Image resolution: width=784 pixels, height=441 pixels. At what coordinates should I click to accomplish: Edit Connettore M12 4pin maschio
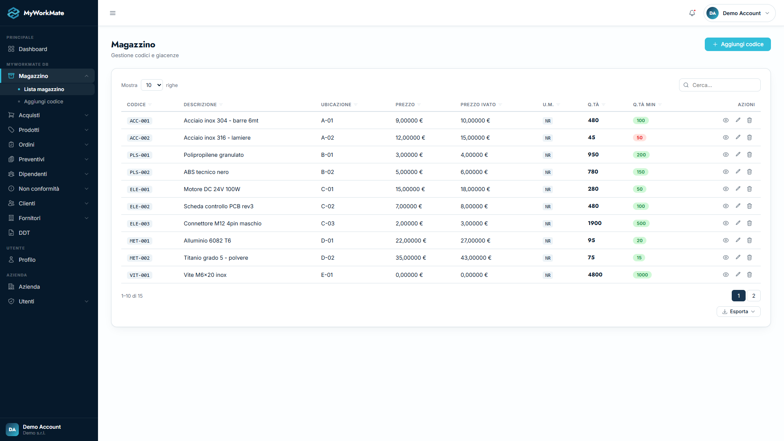(738, 223)
